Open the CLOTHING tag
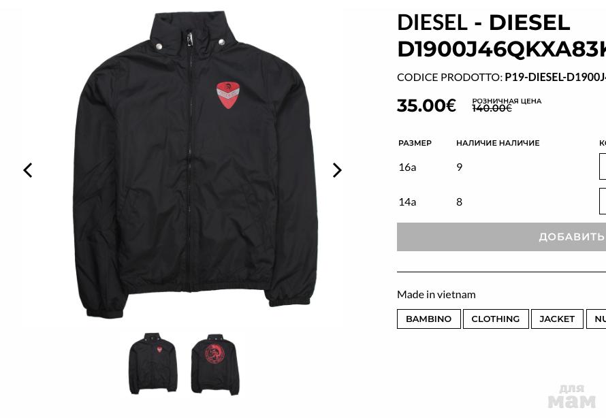Image resolution: width=606 pixels, height=418 pixels. coord(496,319)
